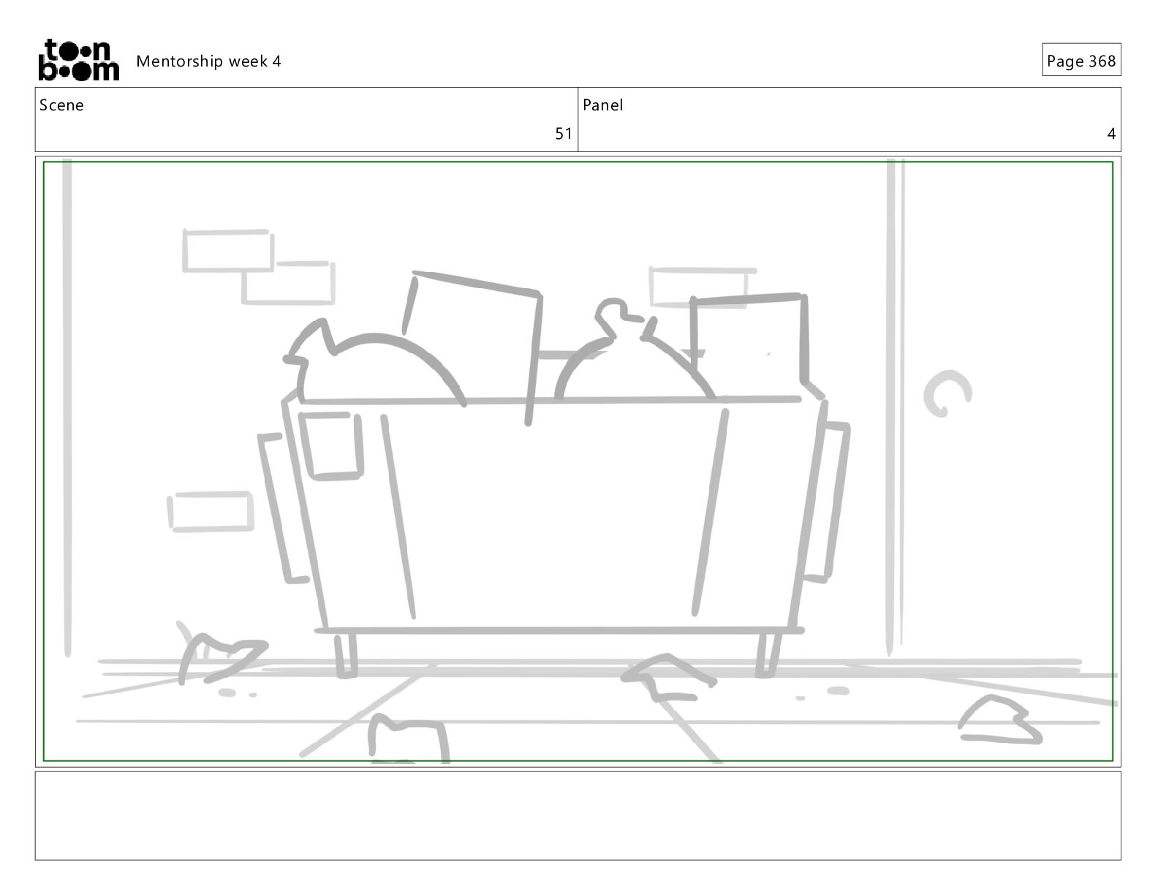This screenshot has height=895, width=1158.
Task: Select the Mentorship week 4 title text
Action: (x=208, y=61)
